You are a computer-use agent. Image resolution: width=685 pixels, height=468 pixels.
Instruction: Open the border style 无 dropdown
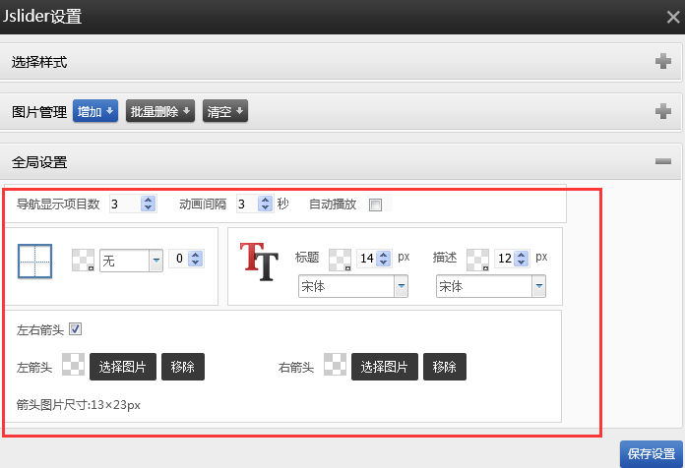click(131, 260)
